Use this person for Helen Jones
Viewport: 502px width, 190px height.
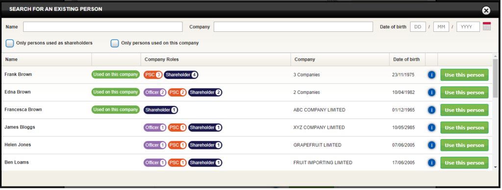pyautogui.click(x=464, y=145)
